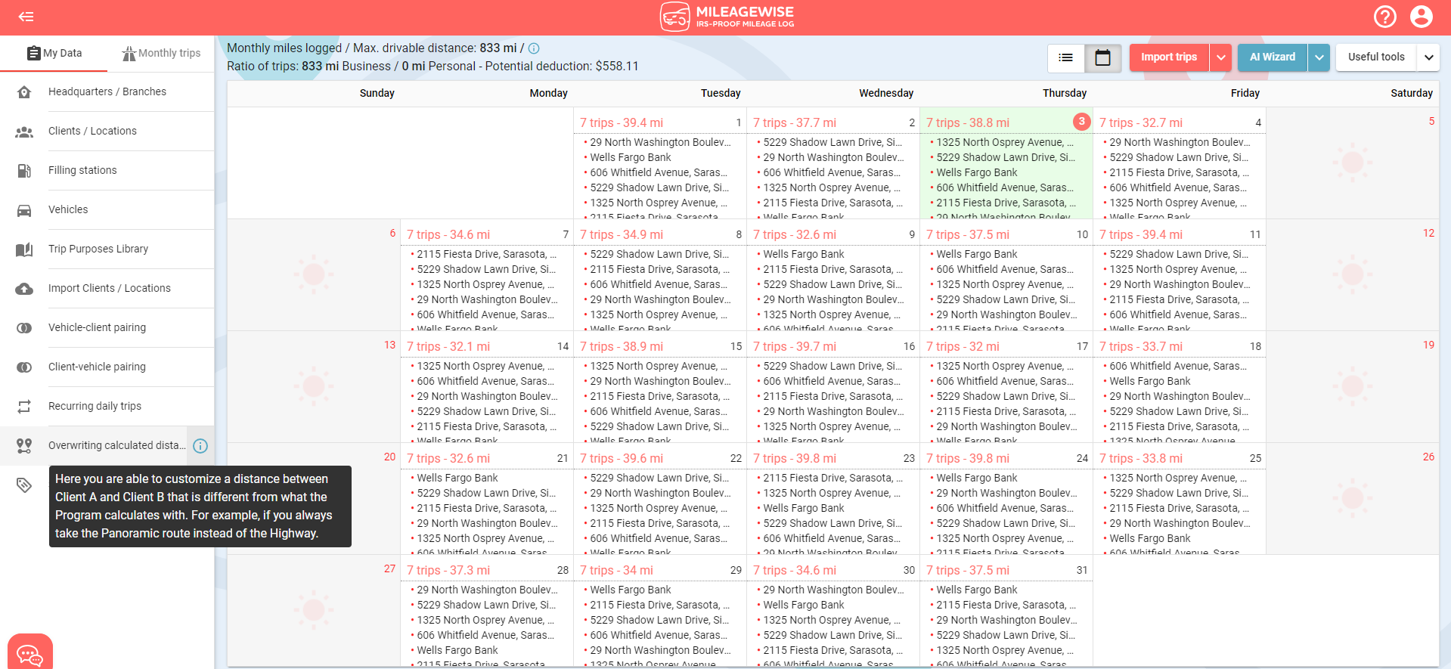This screenshot has height=669, width=1451.
Task: Open day 31 summary '7 trips - 37.5 mi'
Action: click(968, 571)
